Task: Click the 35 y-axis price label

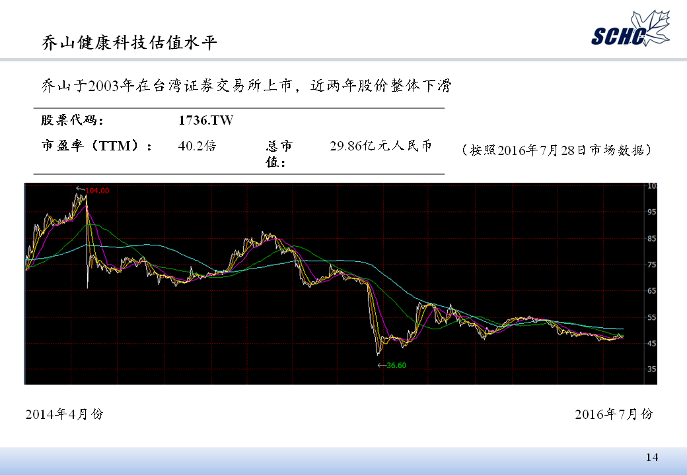Action: click(652, 369)
